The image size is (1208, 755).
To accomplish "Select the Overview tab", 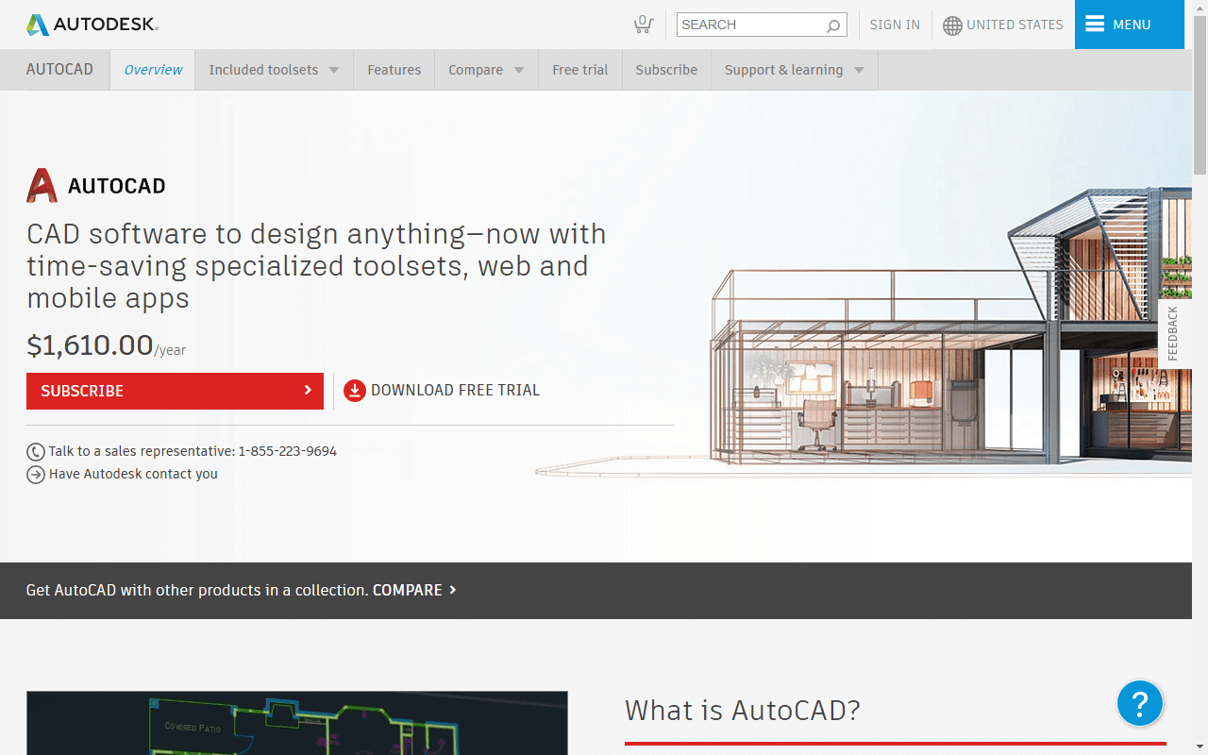I will tap(153, 70).
